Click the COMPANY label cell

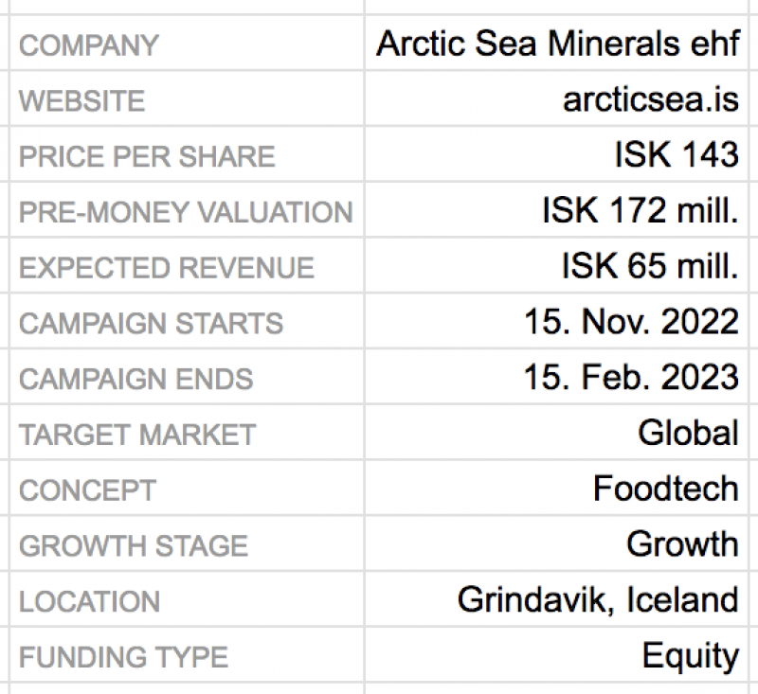pyautogui.click(x=90, y=45)
